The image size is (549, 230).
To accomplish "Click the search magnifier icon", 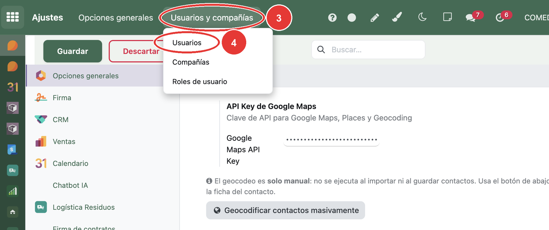I will coord(321,50).
